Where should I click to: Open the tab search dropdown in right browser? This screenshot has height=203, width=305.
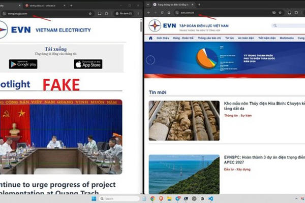coord(148,5)
